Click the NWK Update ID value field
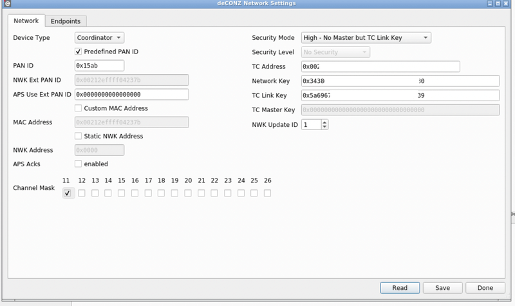 (x=311, y=124)
